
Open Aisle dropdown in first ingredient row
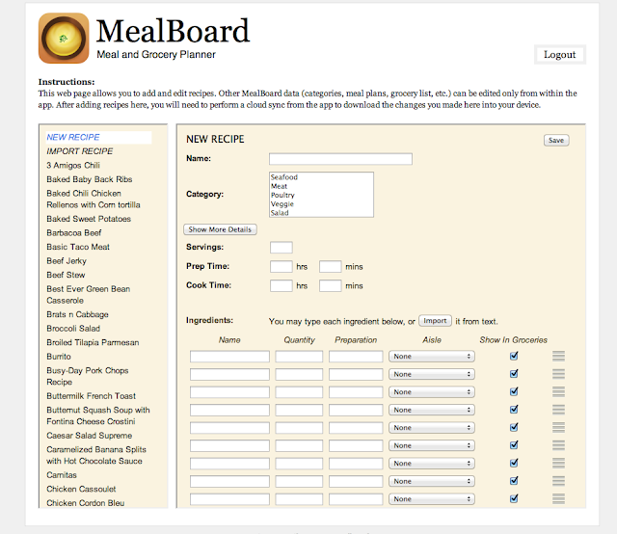coord(432,356)
